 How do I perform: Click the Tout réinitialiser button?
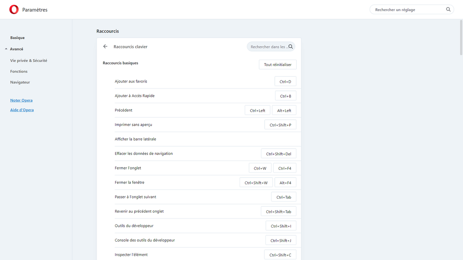pos(278,65)
